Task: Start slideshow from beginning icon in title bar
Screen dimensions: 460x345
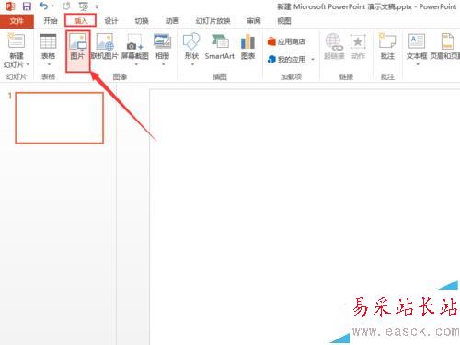Action: coord(84,6)
